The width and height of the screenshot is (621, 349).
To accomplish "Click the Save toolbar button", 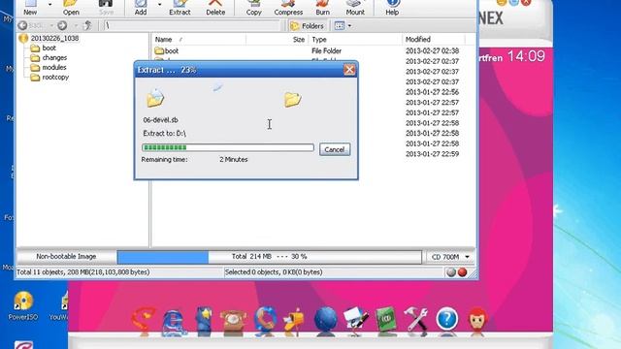I will tap(106, 8).
